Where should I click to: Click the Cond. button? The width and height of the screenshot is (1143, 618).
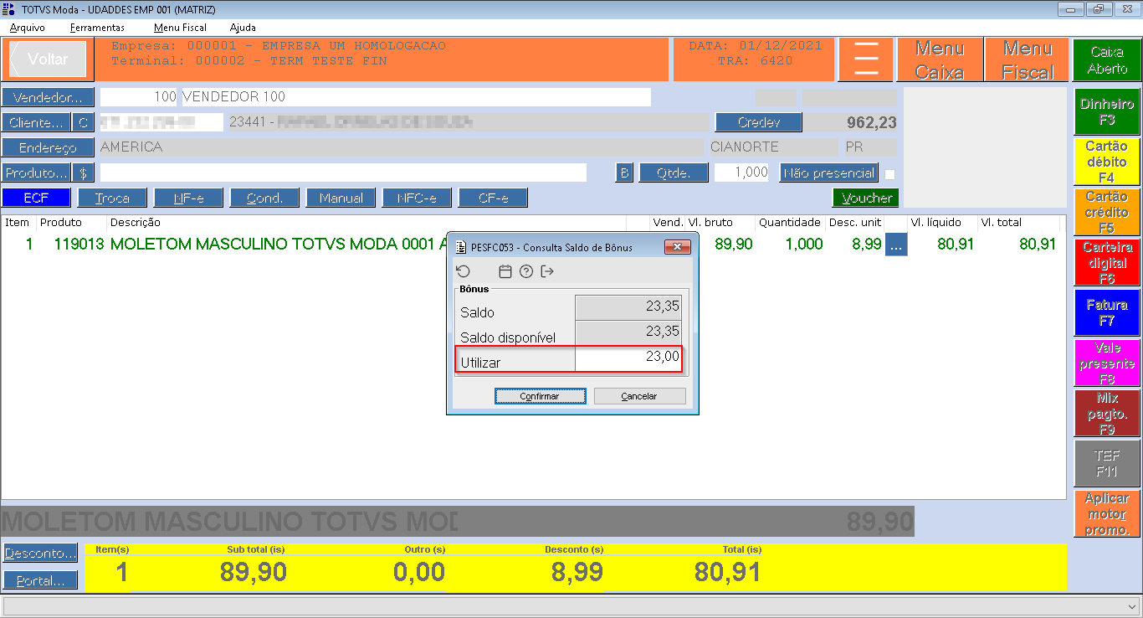pos(264,198)
